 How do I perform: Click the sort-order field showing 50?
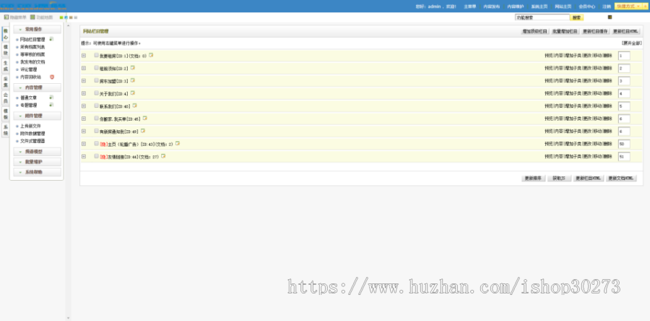point(624,144)
